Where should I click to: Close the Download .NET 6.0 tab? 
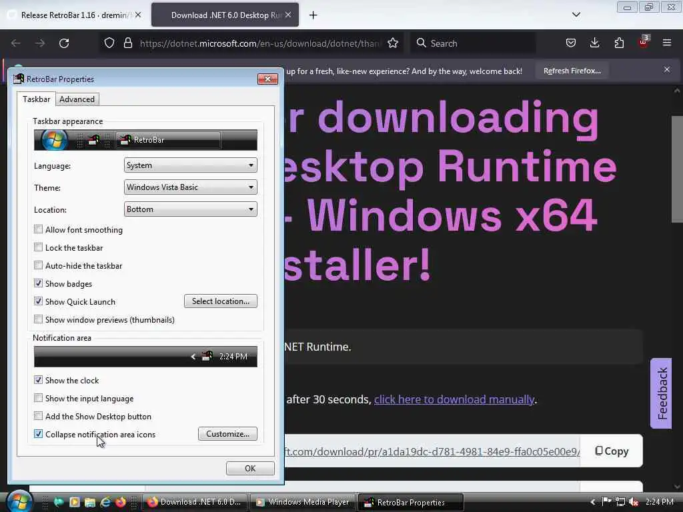tap(288, 15)
